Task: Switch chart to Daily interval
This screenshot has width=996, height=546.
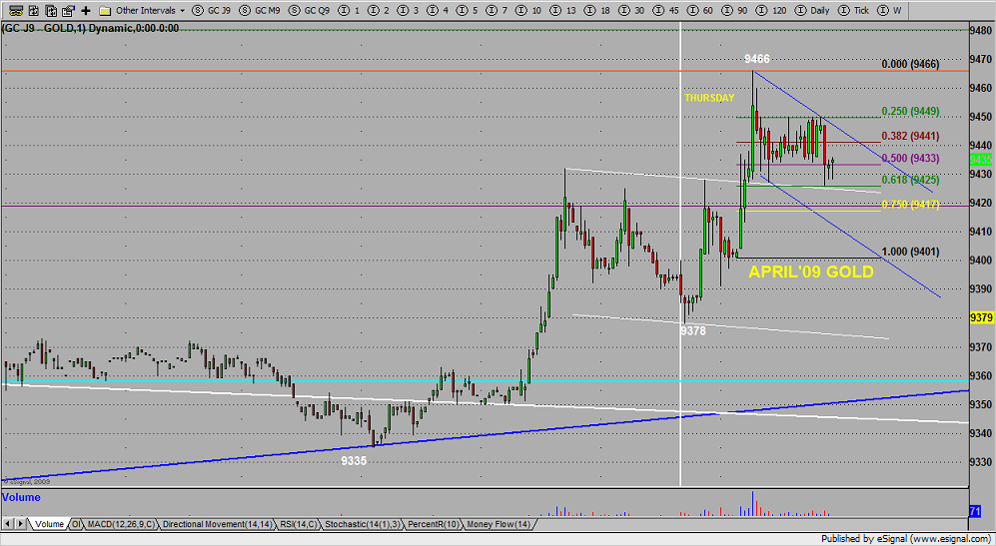Action: click(813, 11)
